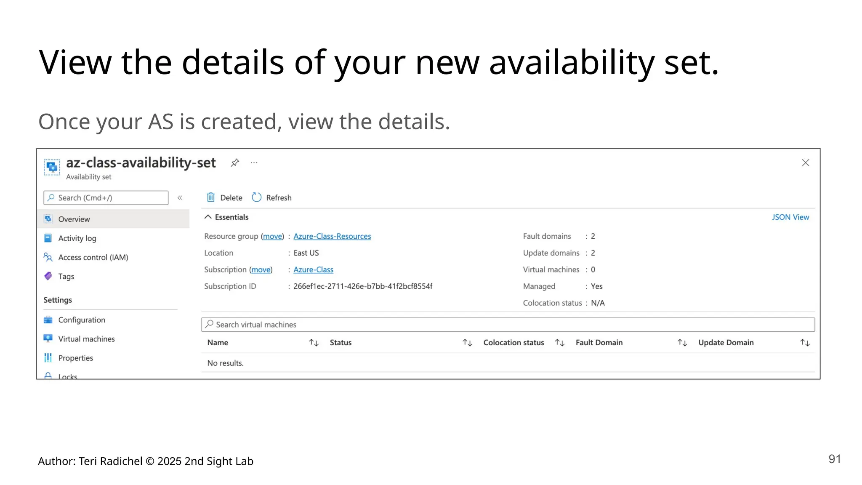Select the Overview menu item

click(74, 219)
